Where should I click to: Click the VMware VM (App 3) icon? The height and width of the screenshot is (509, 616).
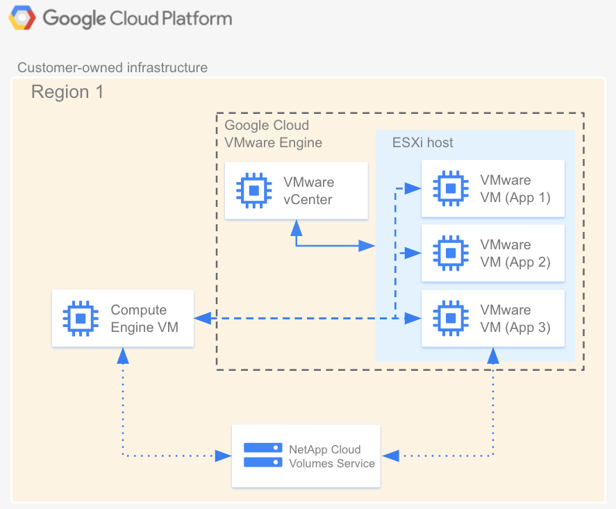(x=449, y=318)
